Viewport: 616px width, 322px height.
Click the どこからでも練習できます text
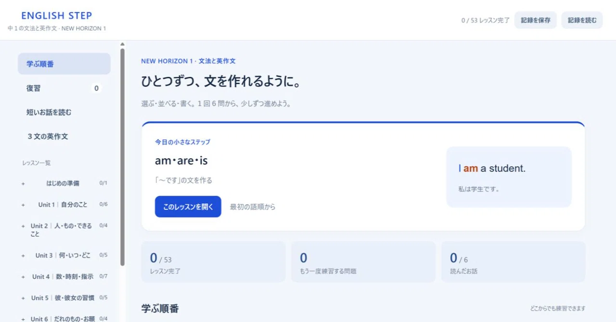[558, 309]
